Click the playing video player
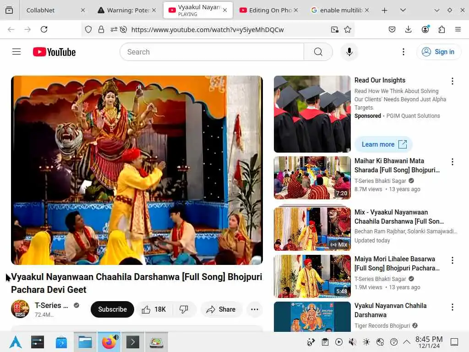Image resolution: width=469 pixels, height=352 pixels. (137, 170)
